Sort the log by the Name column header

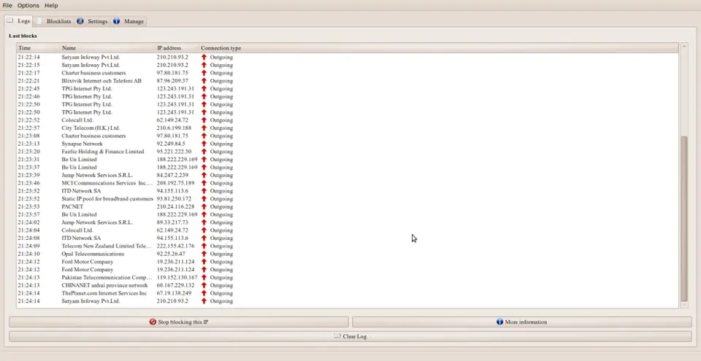pyautogui.click(x=107, y=48)
